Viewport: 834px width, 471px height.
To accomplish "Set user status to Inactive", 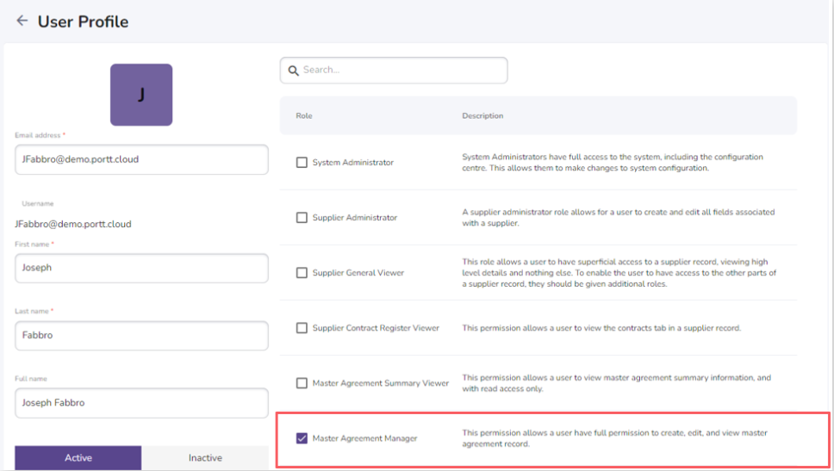I will coord(205,458).
